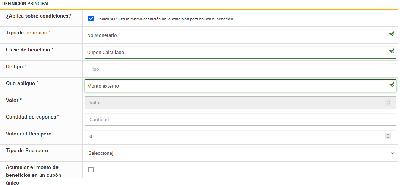Focus the Valor del Recupero number field
This screenshot has height=185, width=400.
coord(235,136)
